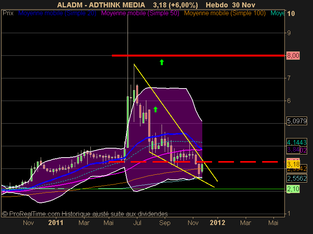The image size is (313, 234).
Task: Click the ProRealTime.com copyright text
Action: (85, 214)
